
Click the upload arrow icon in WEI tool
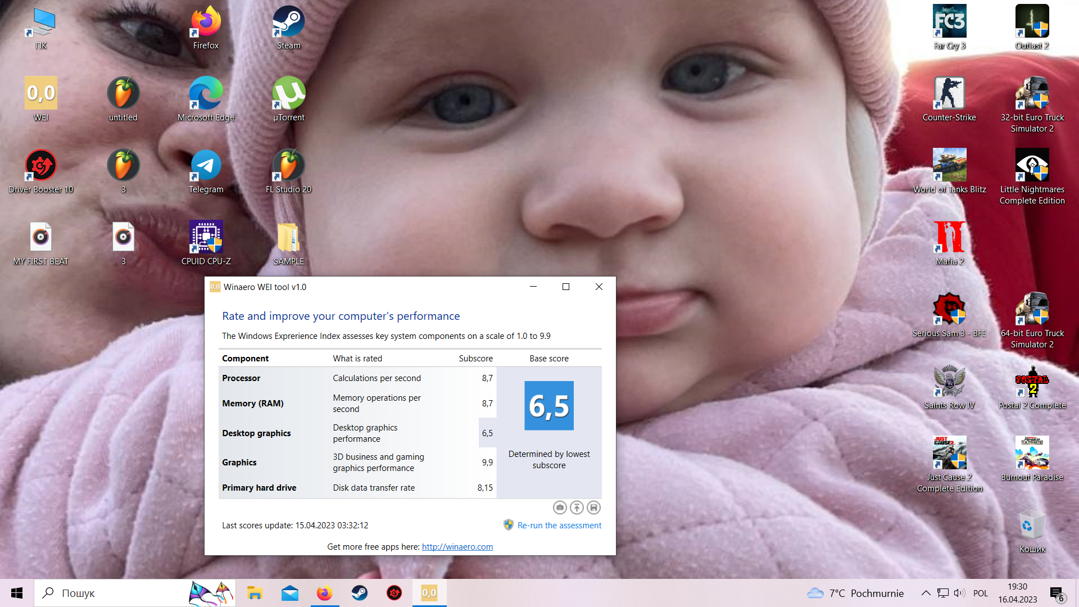point(577,508)
